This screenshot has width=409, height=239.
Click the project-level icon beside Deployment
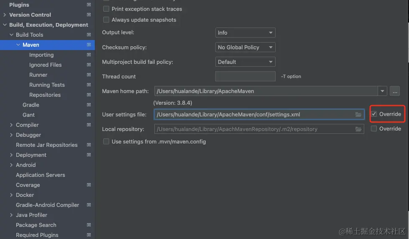89,155
